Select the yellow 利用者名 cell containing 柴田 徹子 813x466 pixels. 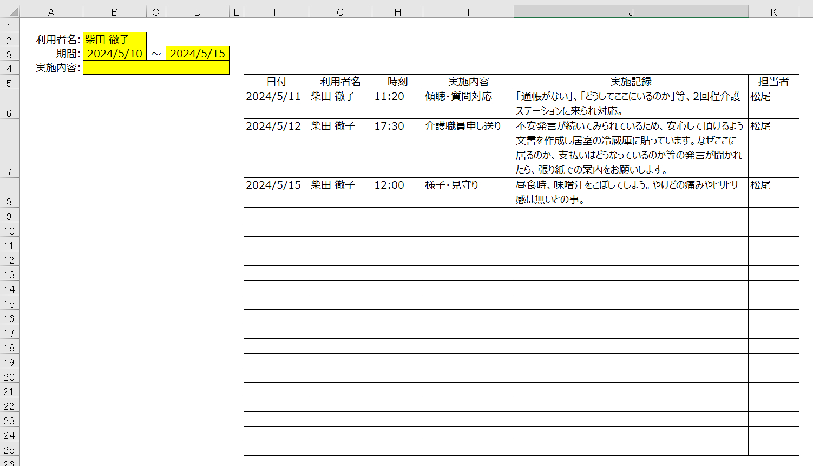[114, 39]
